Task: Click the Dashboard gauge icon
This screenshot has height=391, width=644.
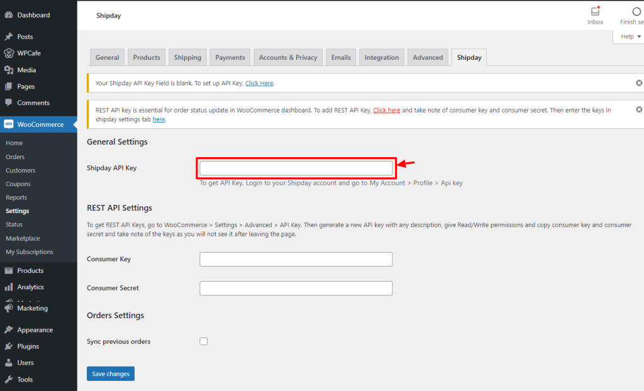Action: (x=9, y=15)
